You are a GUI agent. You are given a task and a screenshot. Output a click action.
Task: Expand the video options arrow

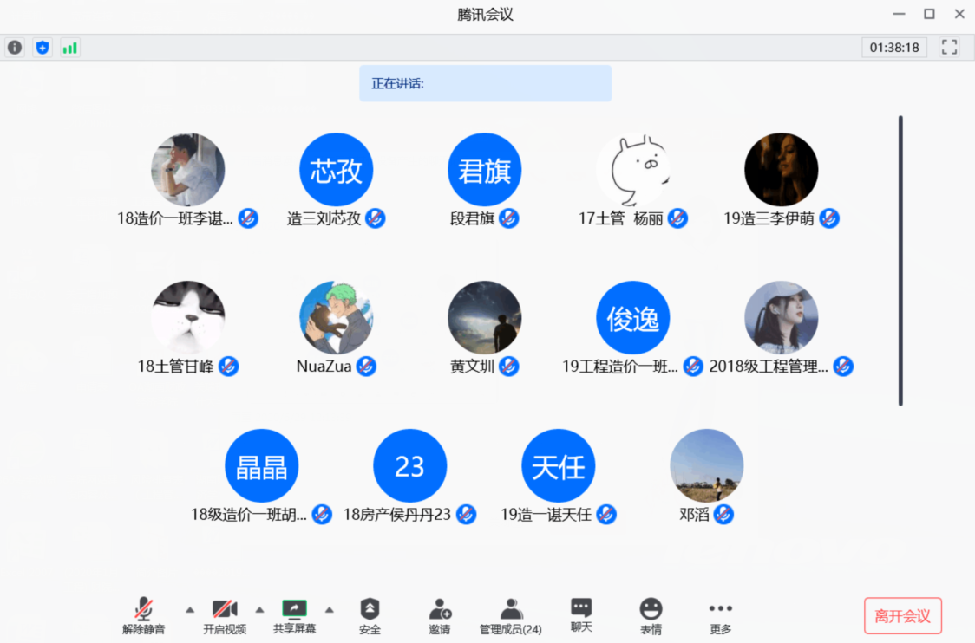259,610
